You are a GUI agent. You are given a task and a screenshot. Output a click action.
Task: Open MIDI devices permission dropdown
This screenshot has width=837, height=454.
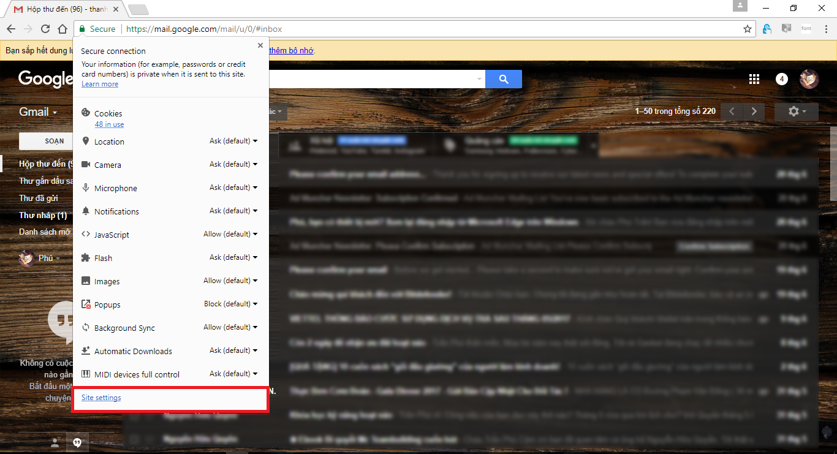click(x=233, y=374)
